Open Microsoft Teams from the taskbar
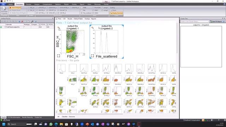Screen dimensions: 226x127 tap(108, 124)
